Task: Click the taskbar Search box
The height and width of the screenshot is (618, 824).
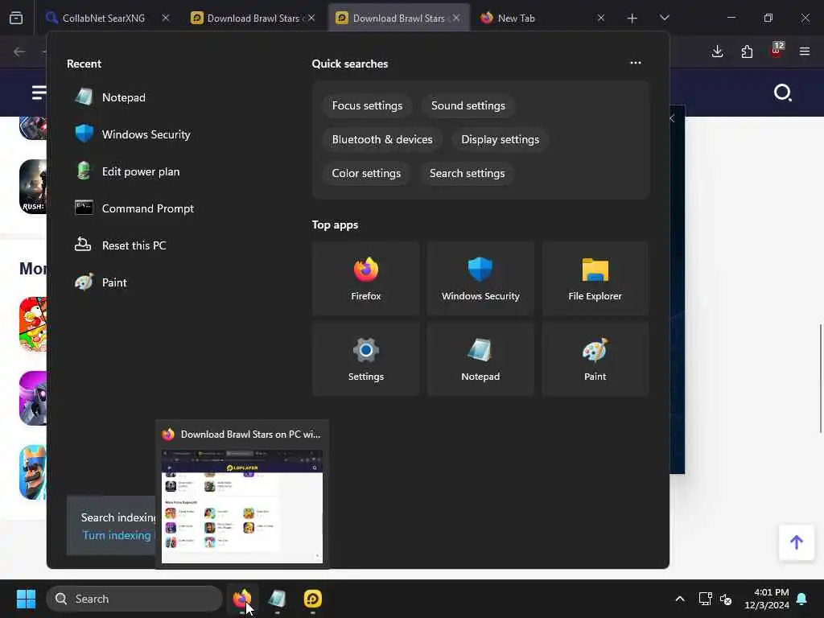Action: (x=134, y=599)
